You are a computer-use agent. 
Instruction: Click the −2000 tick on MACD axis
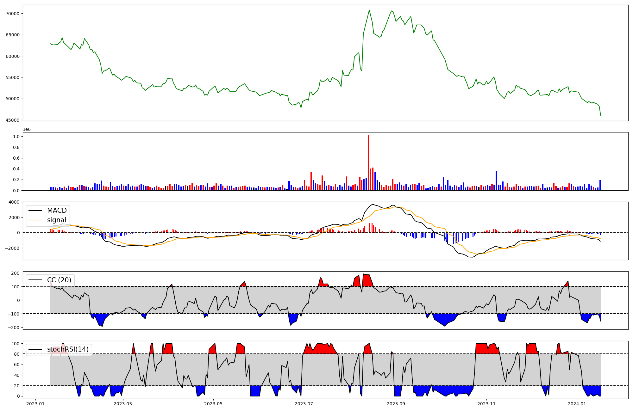pyautogui.click(x=12, y=248)
